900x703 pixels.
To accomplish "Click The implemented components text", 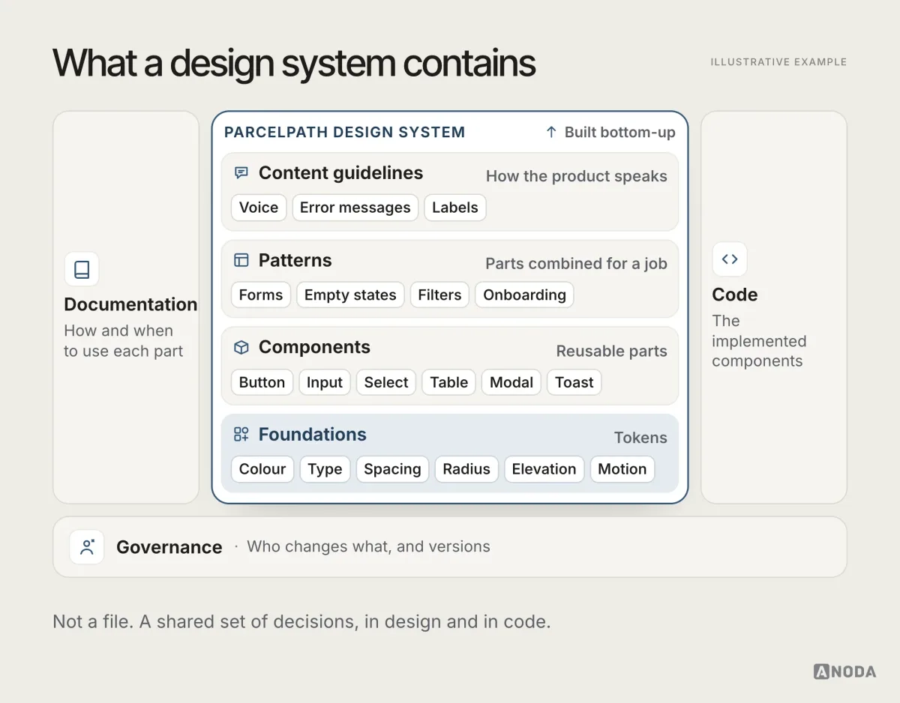I will 759,341.
